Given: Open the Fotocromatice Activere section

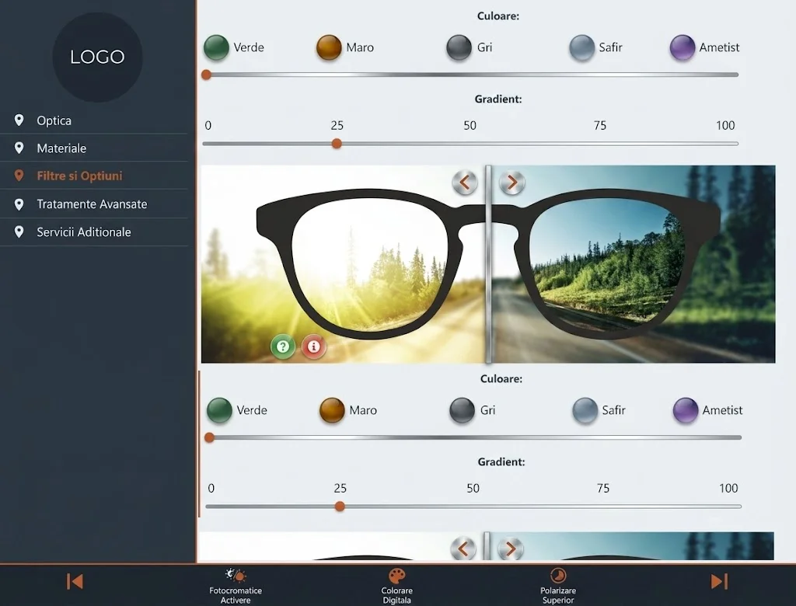Looking at the screenshot, I should pos(236,586).
